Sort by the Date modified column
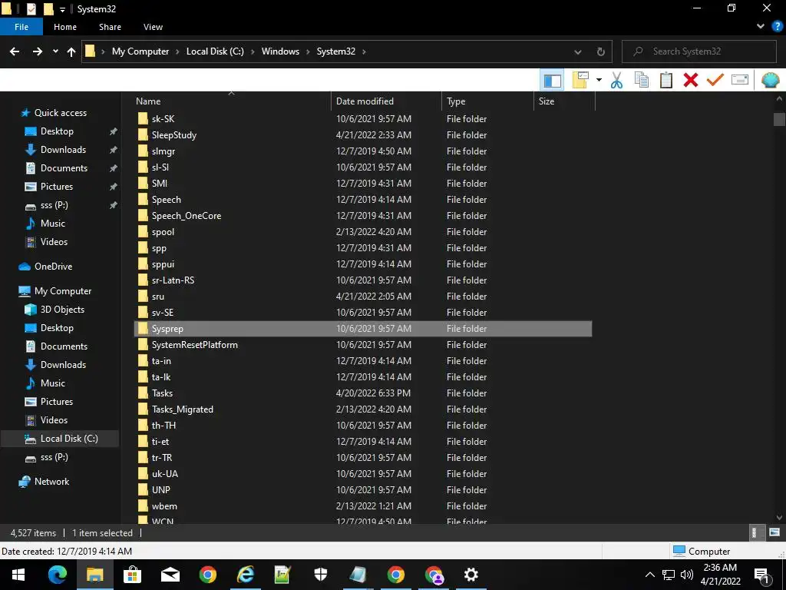The width and height of the screenshot is (786, 590). coord(387,101)
